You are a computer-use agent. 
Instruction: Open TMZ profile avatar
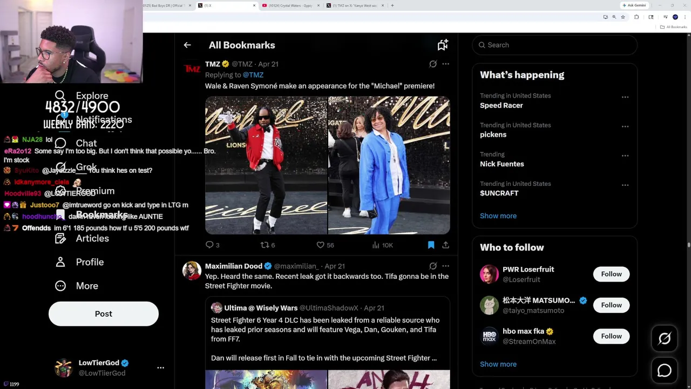[192, 69]
